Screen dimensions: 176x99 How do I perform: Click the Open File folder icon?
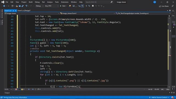pyautogui.click(x=17, y=6)
